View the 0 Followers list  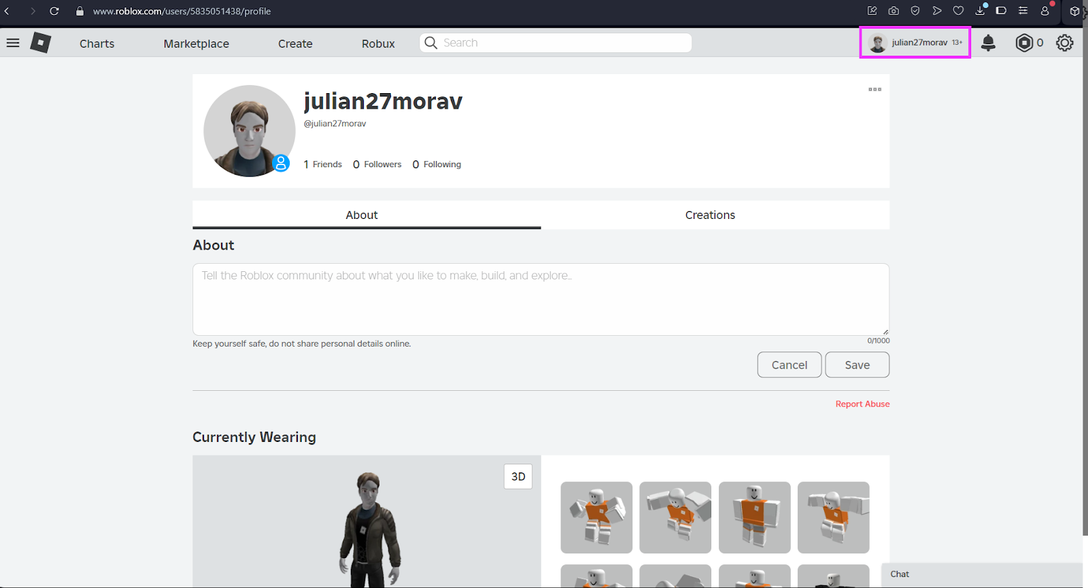[x=377, y=165]
